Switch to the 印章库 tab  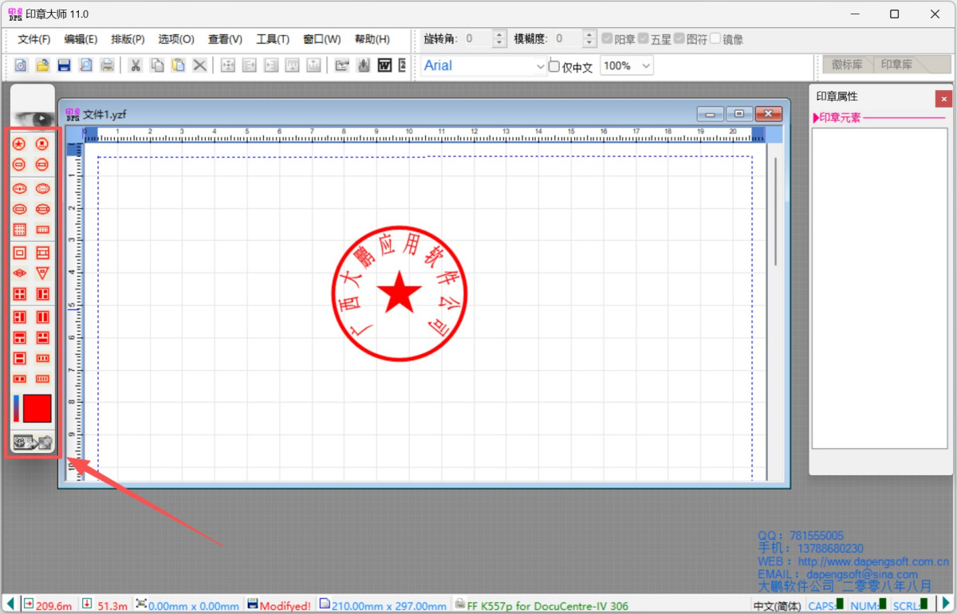click(x=896, y=65)
